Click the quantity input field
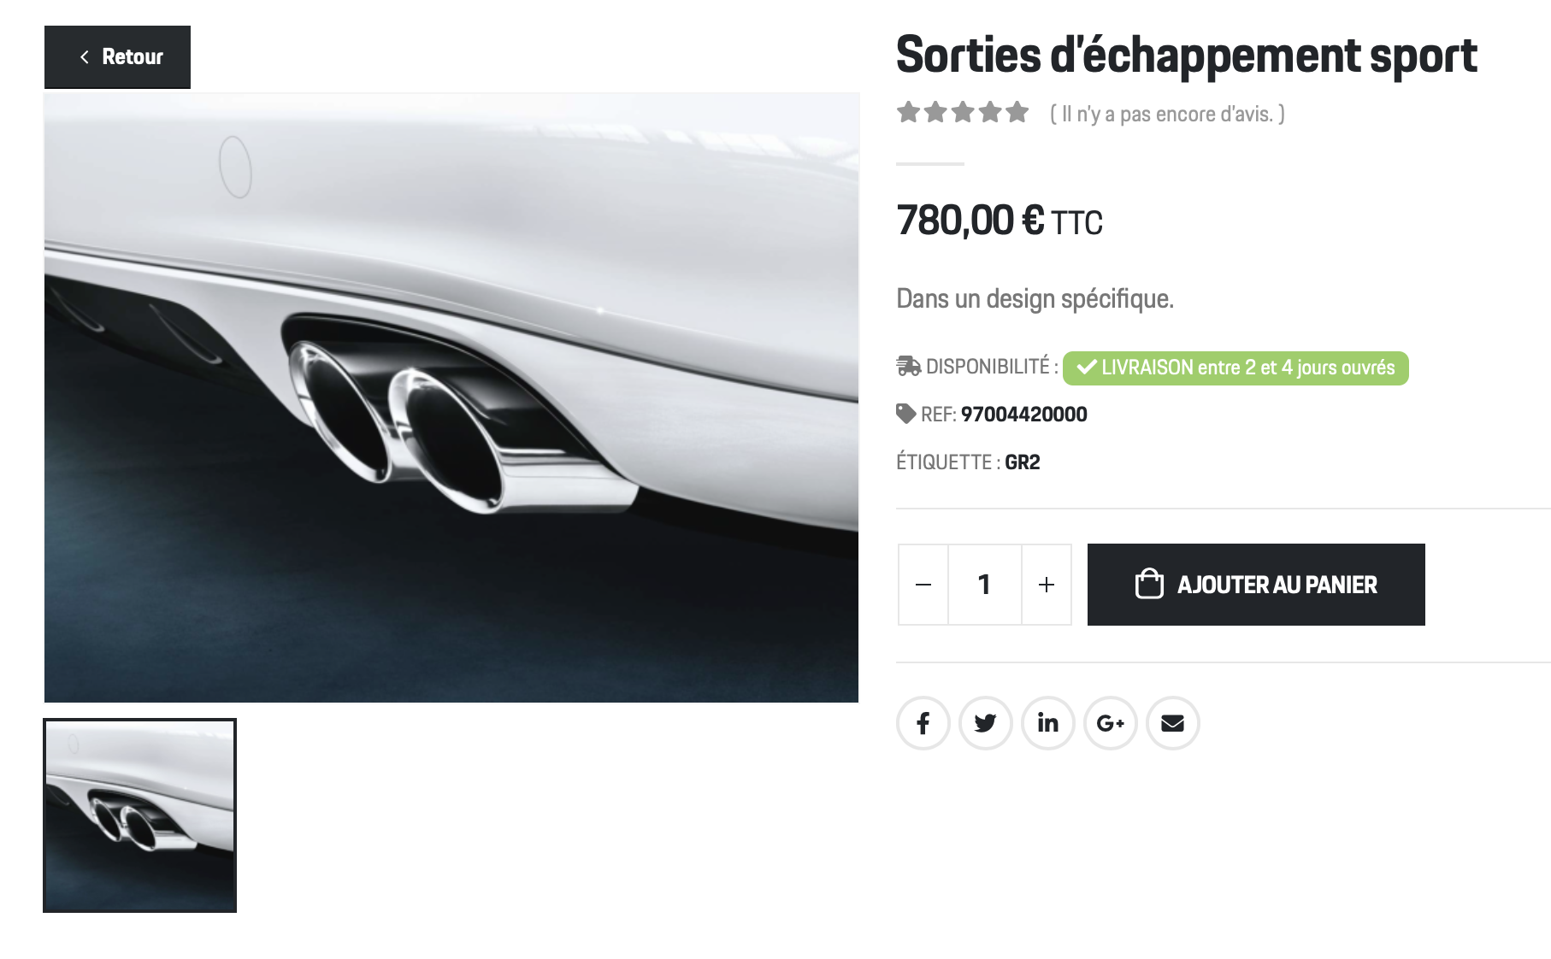The height and width of the screenshot is (959, 1551). [985, 585]
